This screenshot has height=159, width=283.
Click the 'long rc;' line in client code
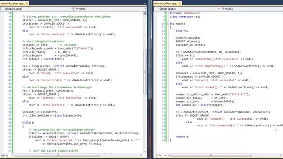(182, 30)
